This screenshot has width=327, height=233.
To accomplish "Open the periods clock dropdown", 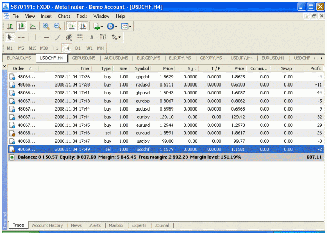I will (x=112, y=27).
